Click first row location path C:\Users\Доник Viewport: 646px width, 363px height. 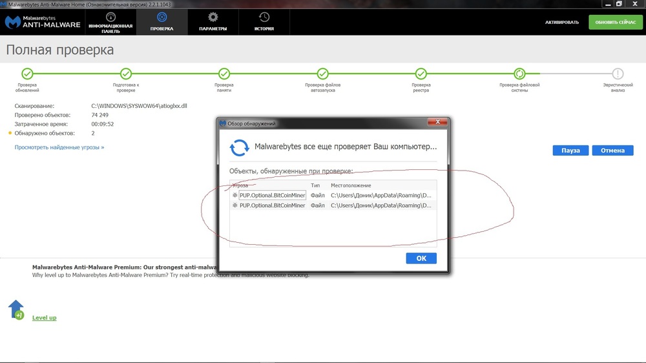coord(381,195)
